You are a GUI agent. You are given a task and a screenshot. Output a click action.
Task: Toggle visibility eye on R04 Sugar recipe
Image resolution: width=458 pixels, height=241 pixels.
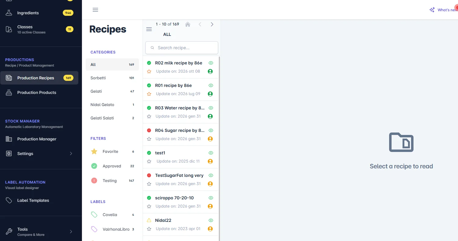coord(211,130)
